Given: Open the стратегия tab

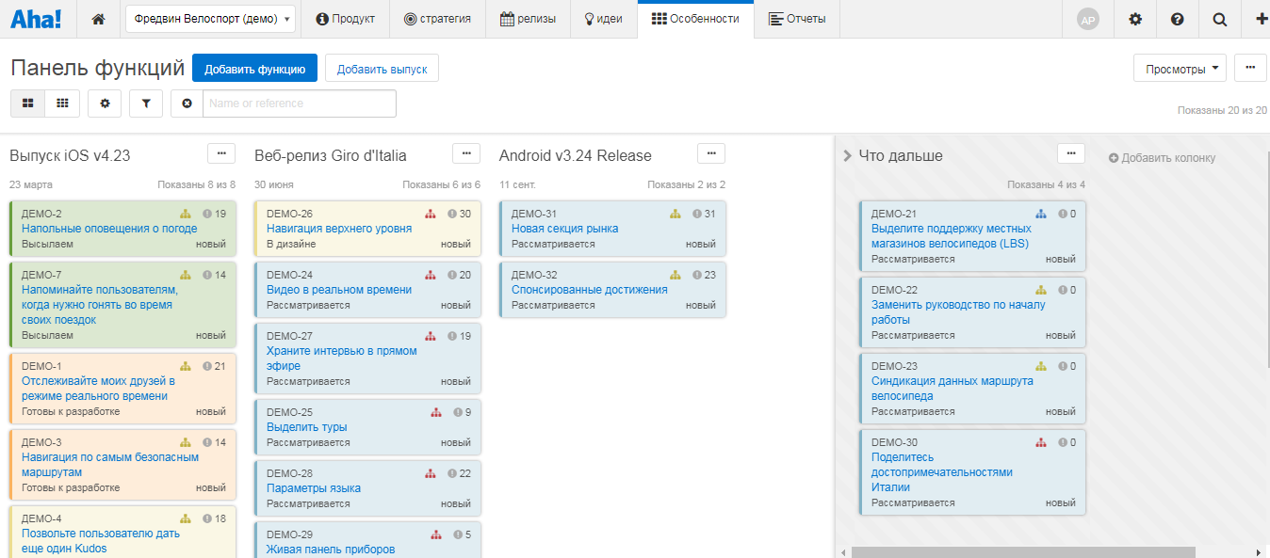Looking at the screenshot, I should click(x=437, y=19).
